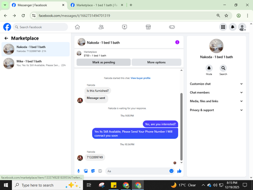
Task: Open the account profile avatar menu
Action: pyautogui.click(x=242, y=27)
